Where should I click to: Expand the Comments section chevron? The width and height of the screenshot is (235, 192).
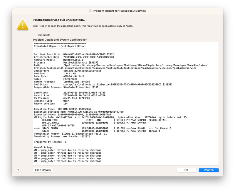click(34, 35)
